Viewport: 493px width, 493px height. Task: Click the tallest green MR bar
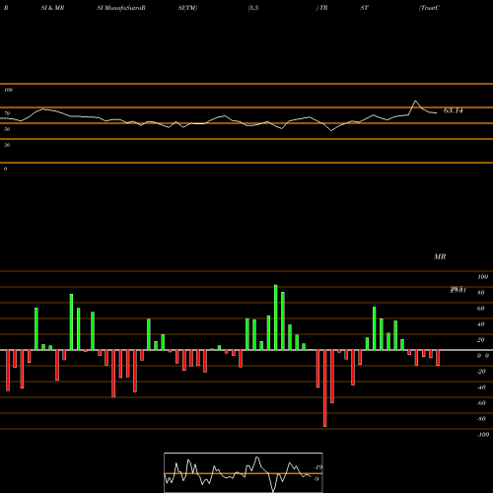[x=276, y=317]
